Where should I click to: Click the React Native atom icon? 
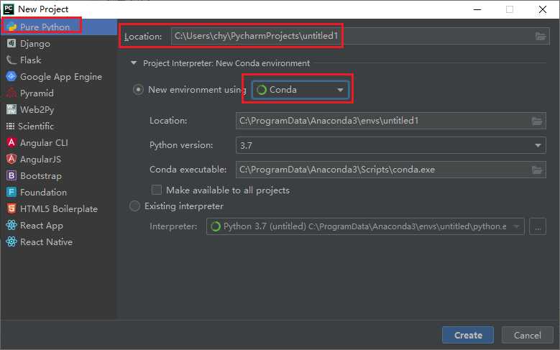(x=12, y=241)
